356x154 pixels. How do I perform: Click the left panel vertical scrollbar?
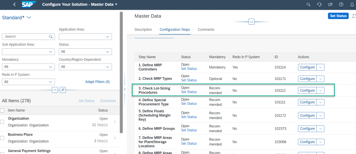coord(121,73)
